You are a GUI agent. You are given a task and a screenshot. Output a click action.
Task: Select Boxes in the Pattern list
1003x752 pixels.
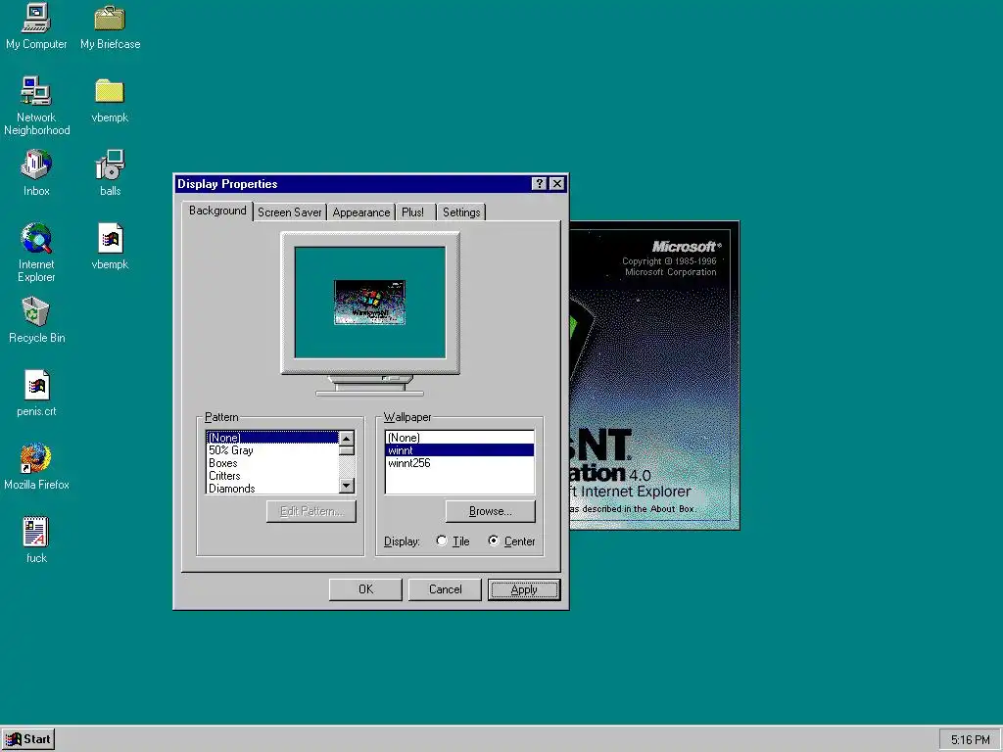coord(272,463)
